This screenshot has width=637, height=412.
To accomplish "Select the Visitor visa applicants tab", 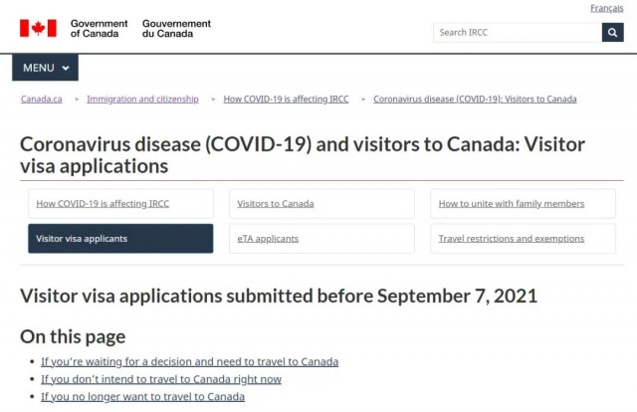I will 120,239.
